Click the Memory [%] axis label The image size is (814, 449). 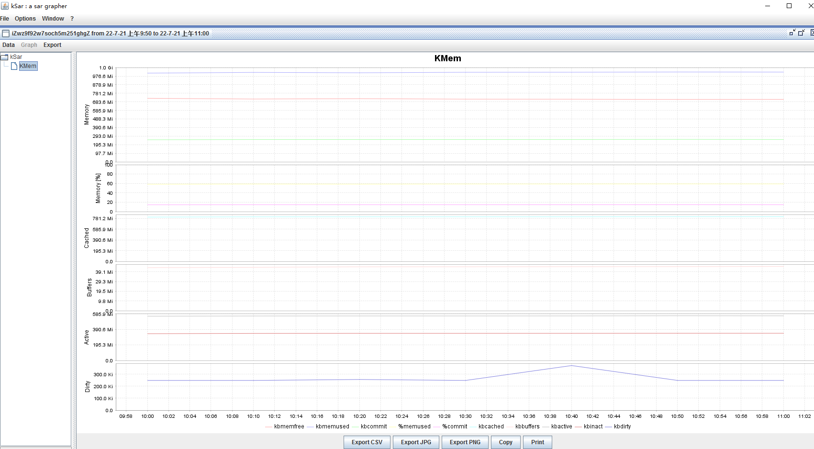(x=98, y=188)
